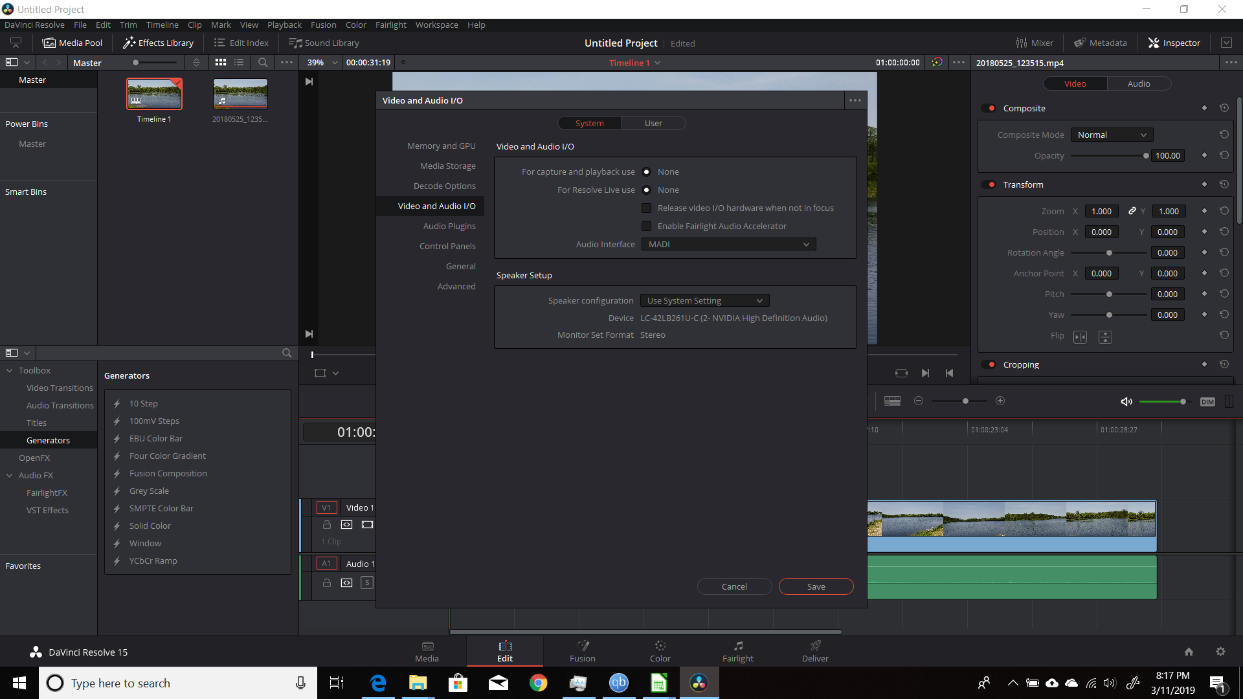Open Speaker configuration dropdown
This screenshot has width=1243, height=699.
(704, 300)
